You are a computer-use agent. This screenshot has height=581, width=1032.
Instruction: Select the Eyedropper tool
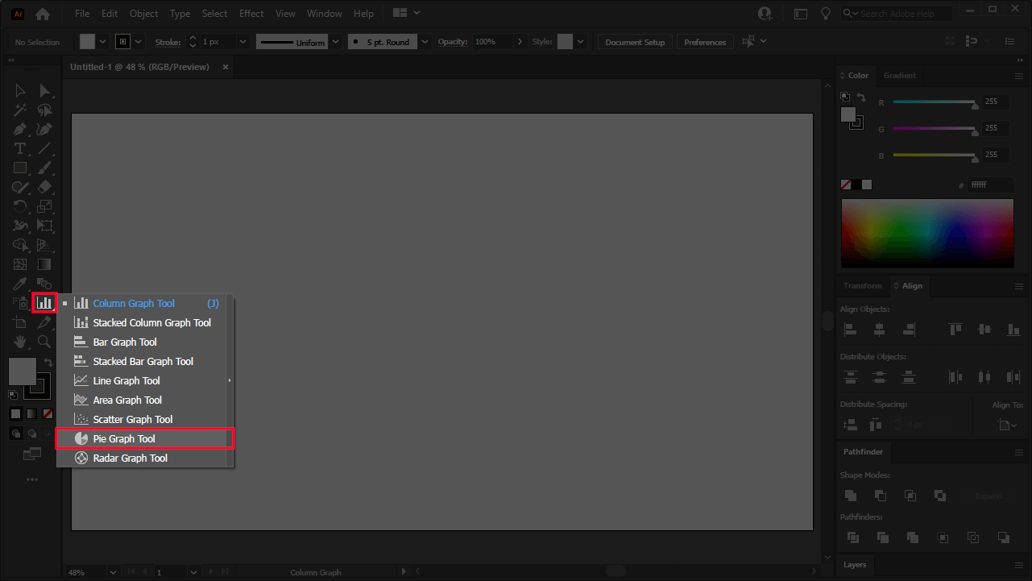click(20, 284)
